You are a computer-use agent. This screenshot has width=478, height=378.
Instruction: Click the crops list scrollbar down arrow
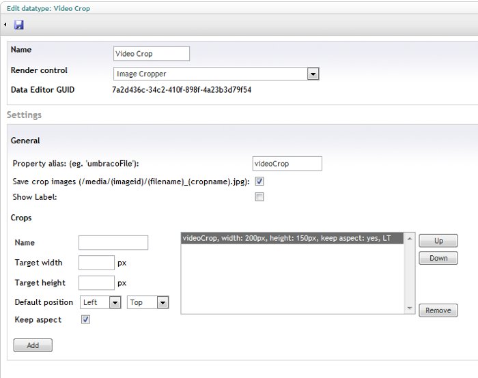409,309
